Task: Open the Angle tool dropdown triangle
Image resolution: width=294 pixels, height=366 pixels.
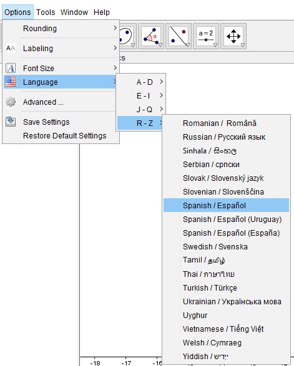Action: [x=160, y=45]
